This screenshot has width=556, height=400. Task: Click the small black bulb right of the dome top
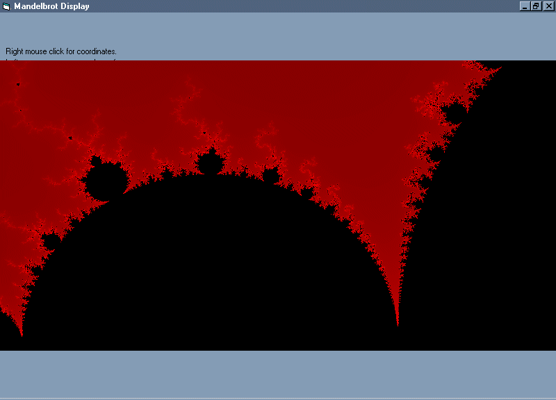[270, 176]
